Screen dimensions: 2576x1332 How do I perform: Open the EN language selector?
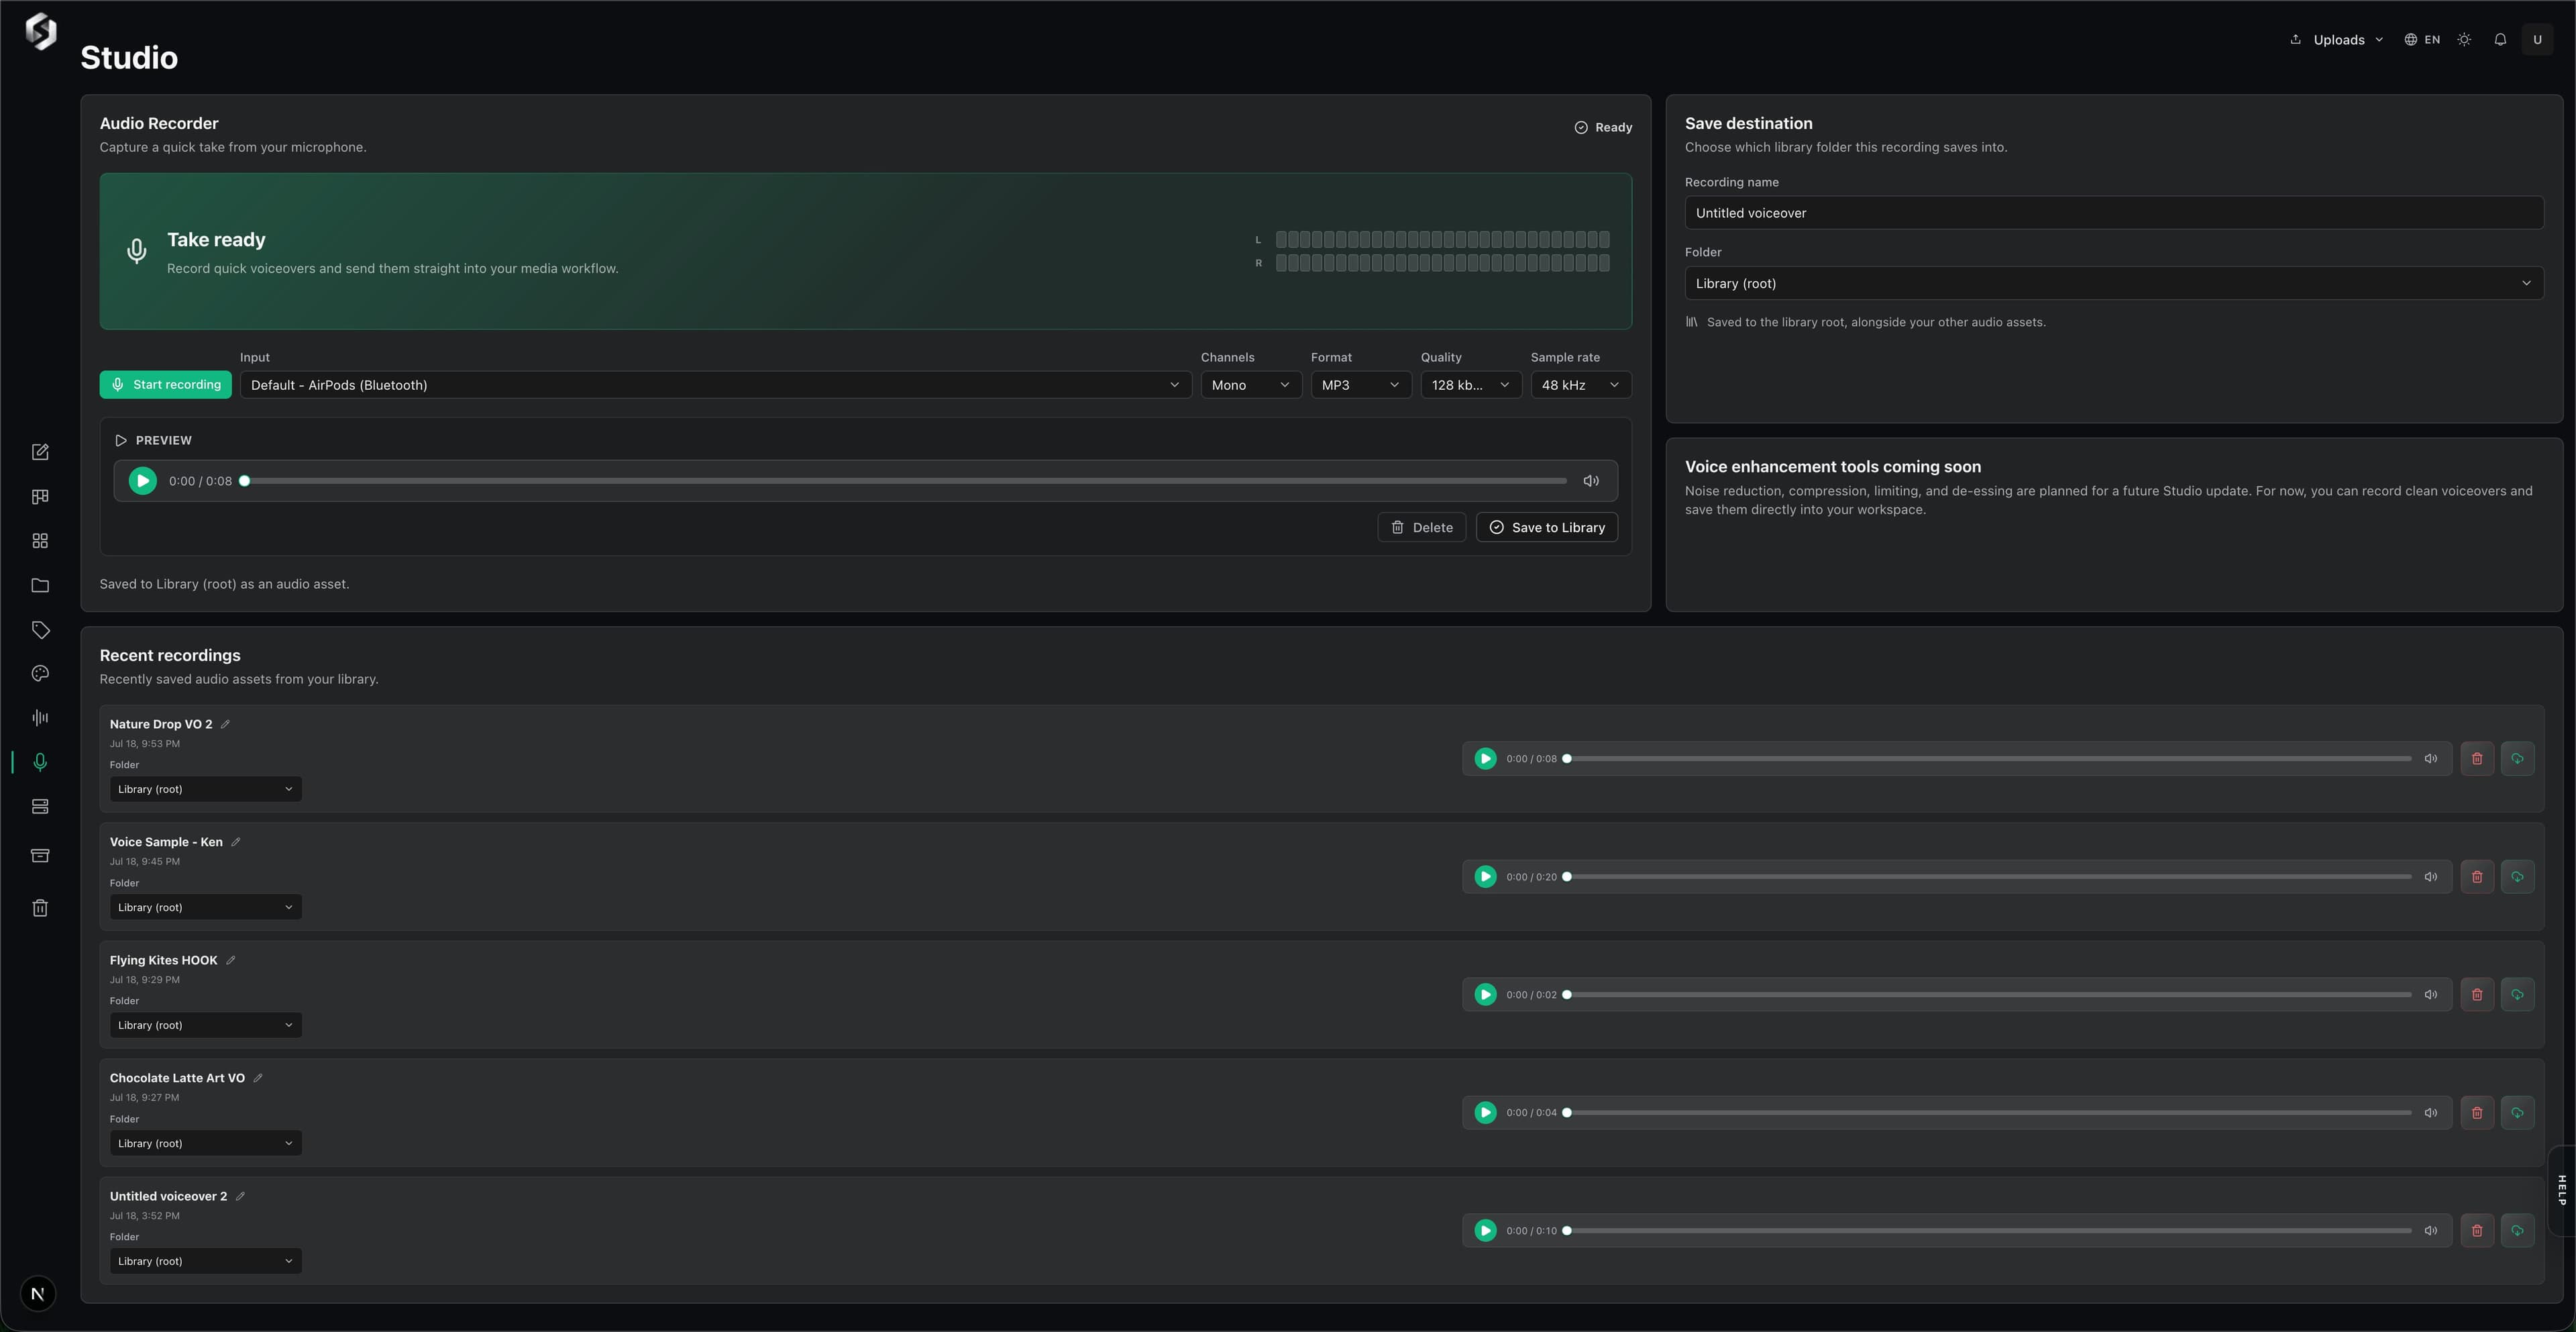(2422, 40)
